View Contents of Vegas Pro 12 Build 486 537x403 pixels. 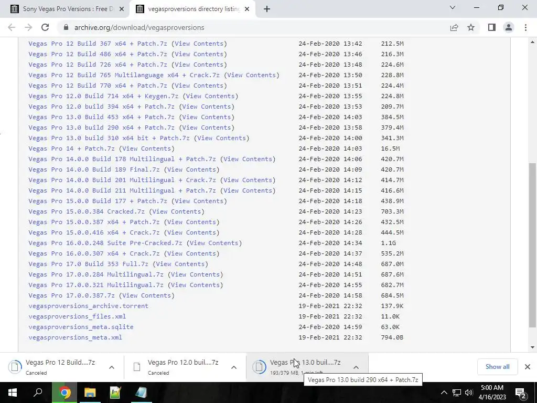pos(199,54)
